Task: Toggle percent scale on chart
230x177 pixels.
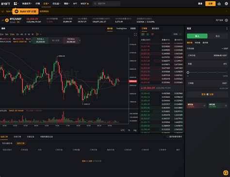Action: coord(129,130)
